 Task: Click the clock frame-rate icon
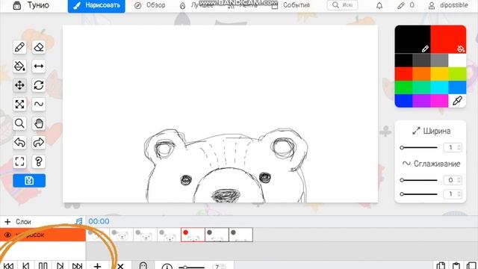click(167, 266)
